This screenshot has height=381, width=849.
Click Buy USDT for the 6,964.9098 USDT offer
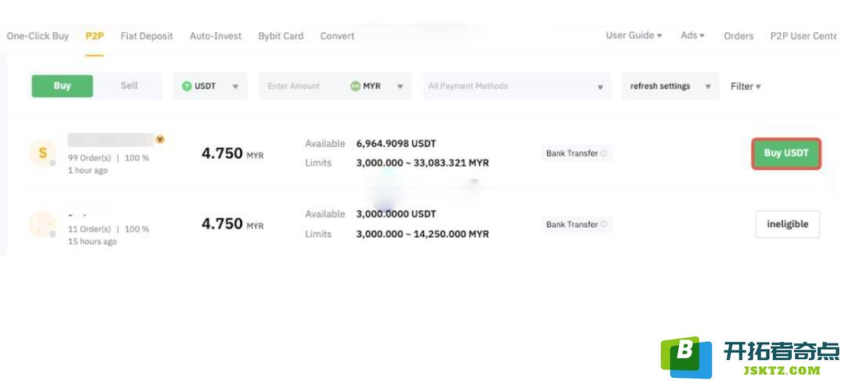tap(786, 153)
